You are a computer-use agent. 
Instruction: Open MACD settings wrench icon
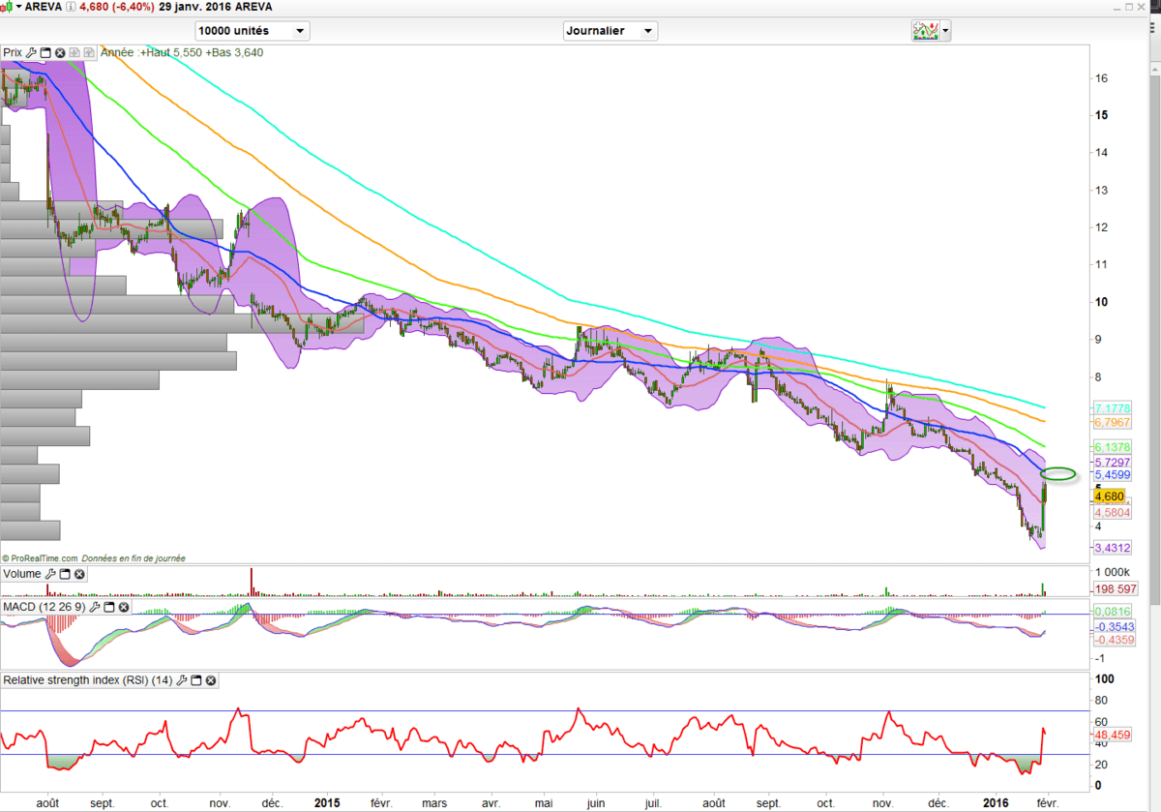95,607
